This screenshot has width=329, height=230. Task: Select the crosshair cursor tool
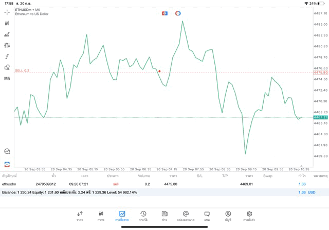(x=7, y=12)
